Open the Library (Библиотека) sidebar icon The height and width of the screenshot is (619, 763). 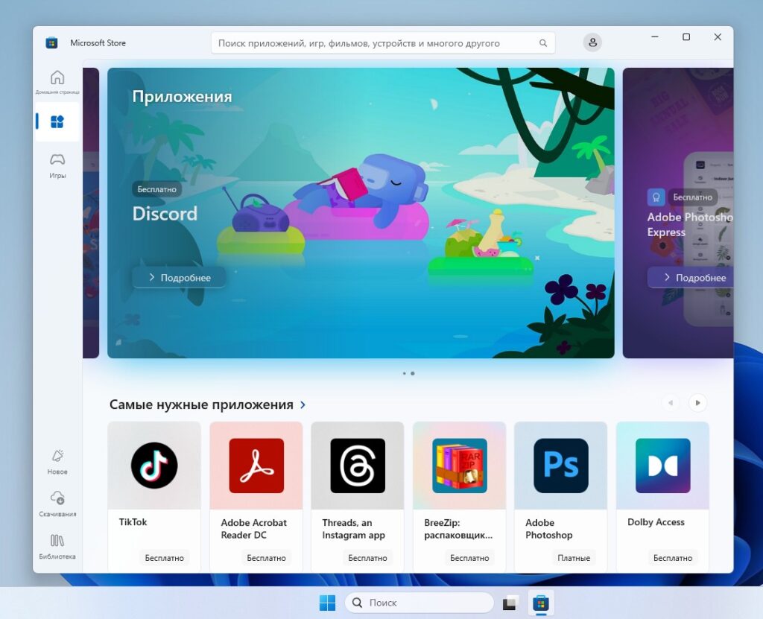pos(57,547)
